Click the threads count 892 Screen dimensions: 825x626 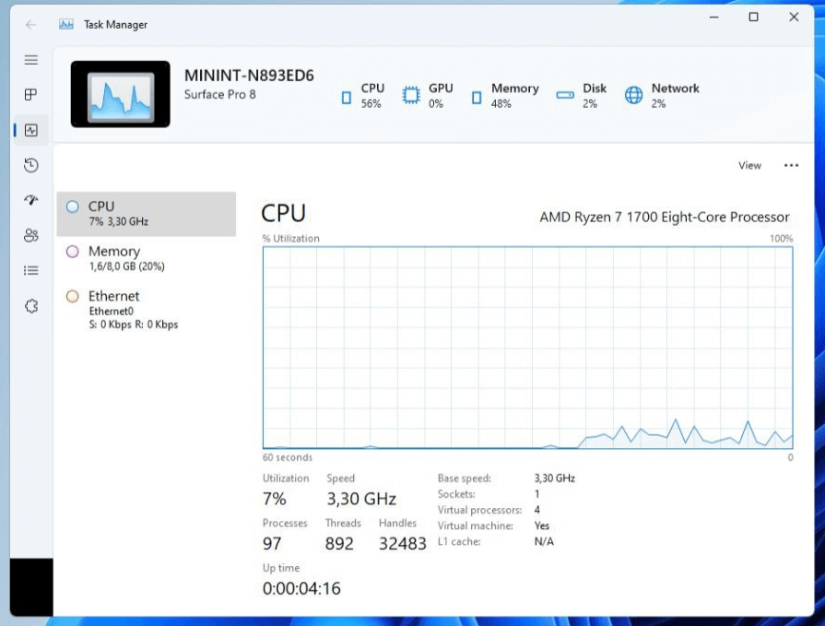[339, 543]
